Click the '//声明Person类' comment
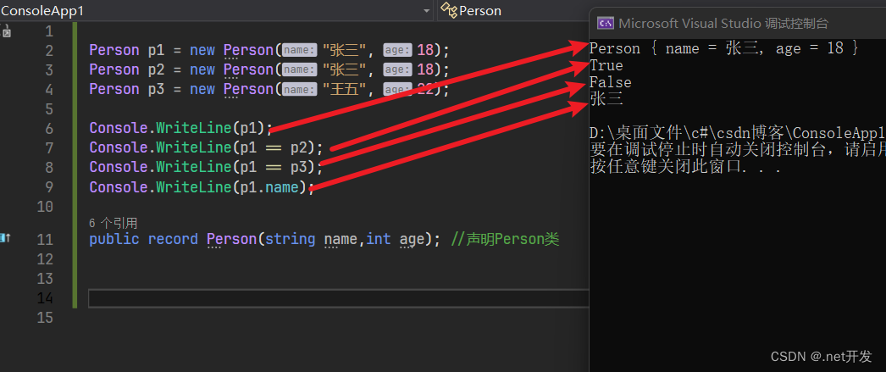This screenshot has height=372, width=886. [505, 239]
